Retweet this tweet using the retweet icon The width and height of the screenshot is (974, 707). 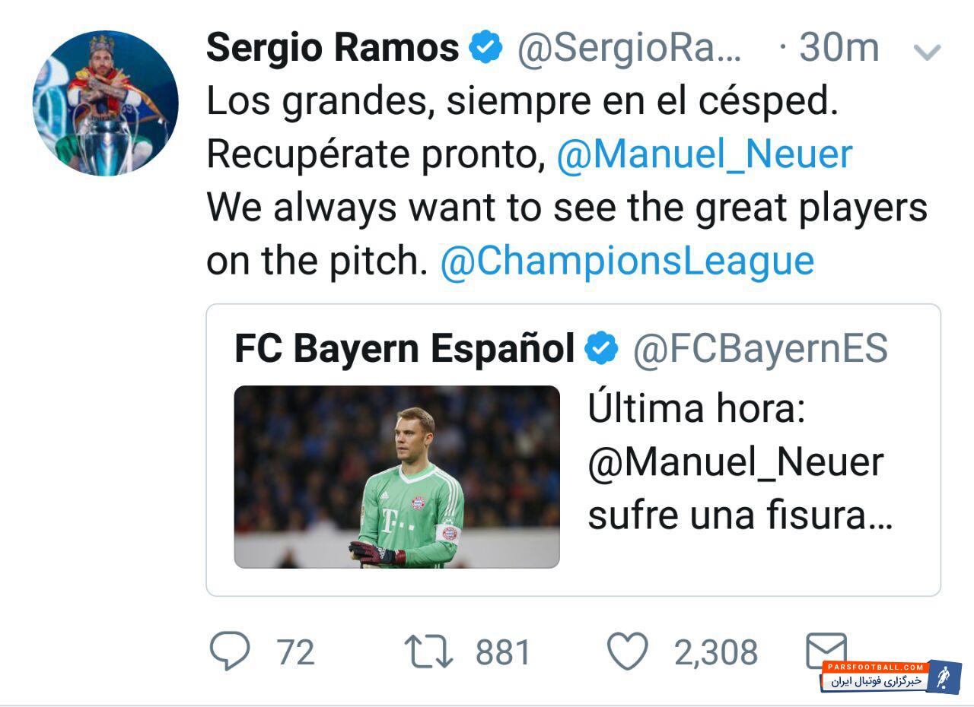(x=428, y=652)
